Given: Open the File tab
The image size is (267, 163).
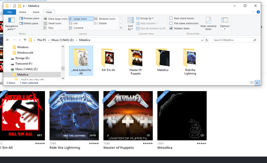Looking at the screenshot, I should [x=10, y=12].
